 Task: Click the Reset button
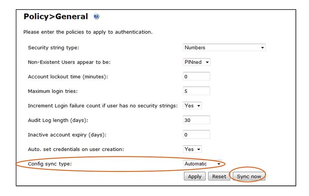(x=219, y=176)
